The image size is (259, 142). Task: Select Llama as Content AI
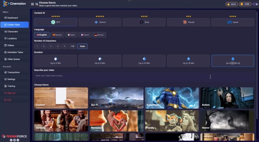click(233, 22)
